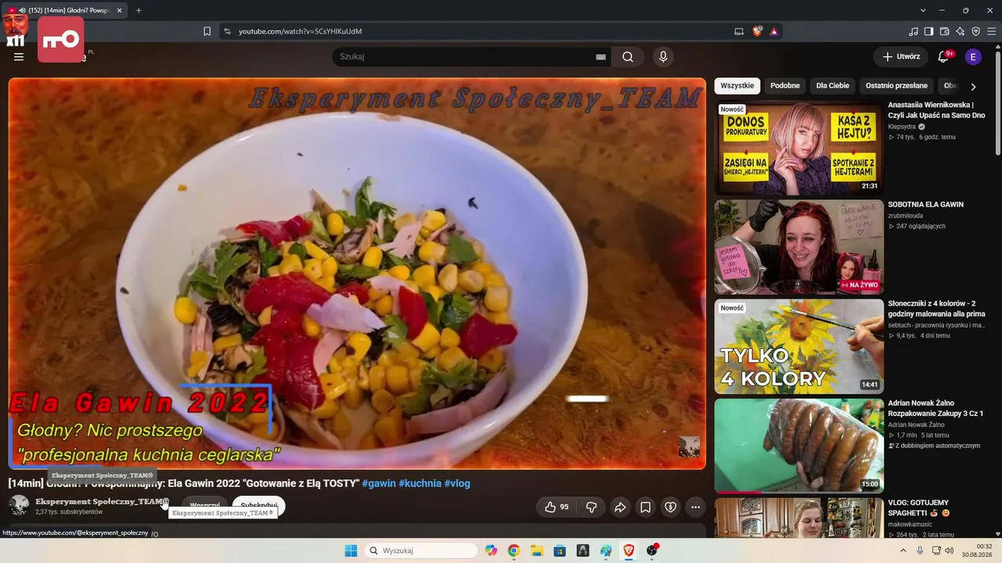Dislike the video with the thumbs down
Screen dimensions: 1002x563
tap(592, 507)
